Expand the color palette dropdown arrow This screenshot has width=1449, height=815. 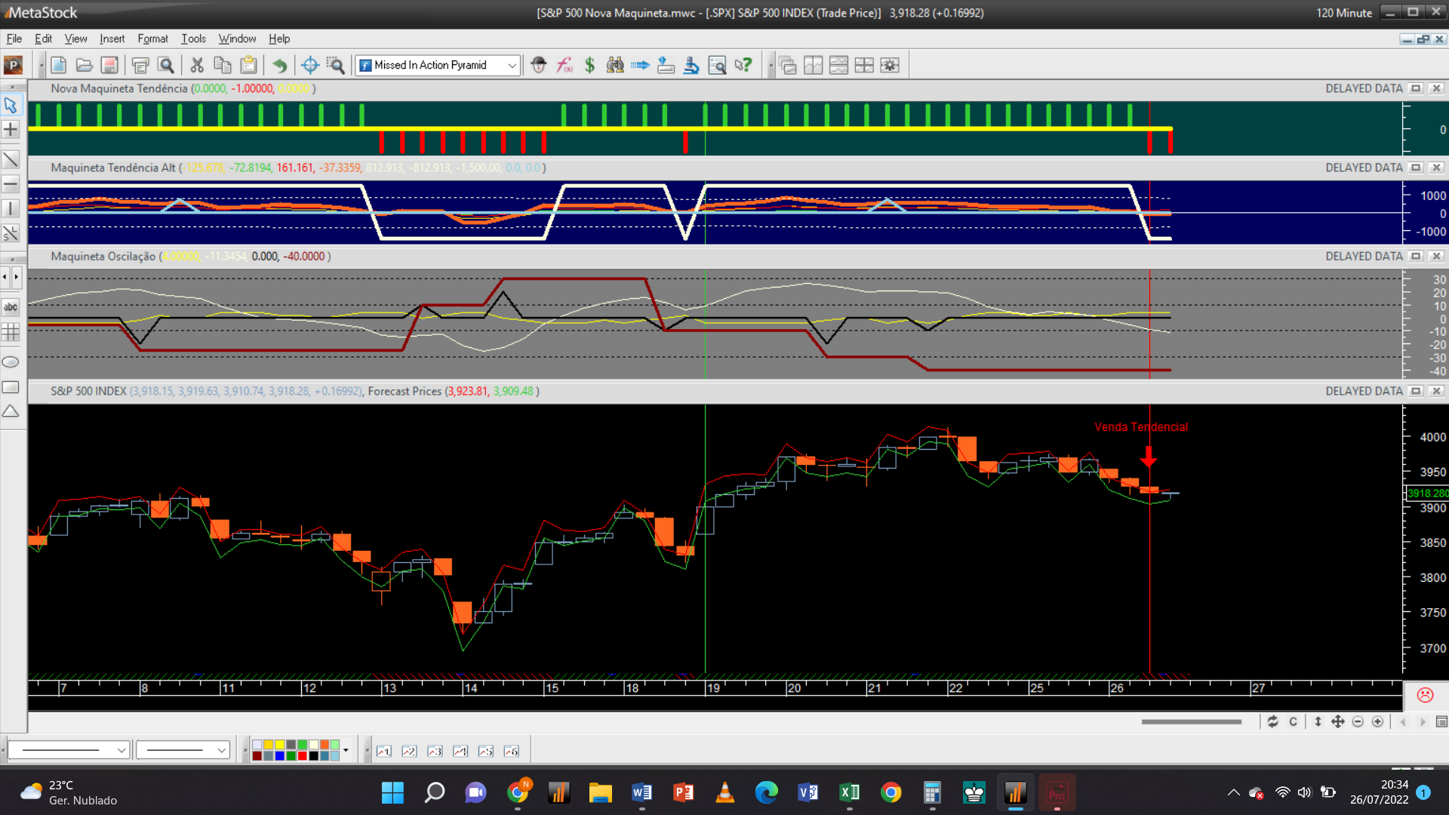[x=346, y=750]
